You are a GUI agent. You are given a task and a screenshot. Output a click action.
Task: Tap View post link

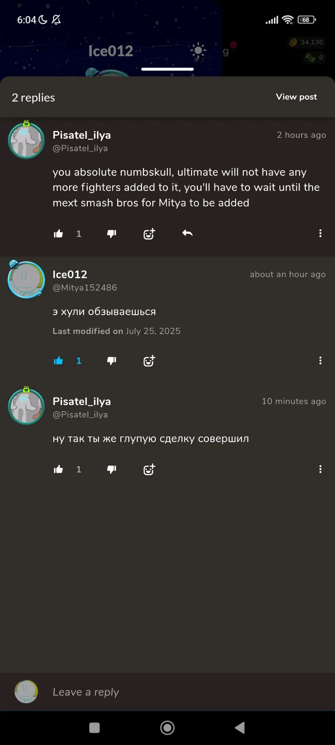point(296,97)
